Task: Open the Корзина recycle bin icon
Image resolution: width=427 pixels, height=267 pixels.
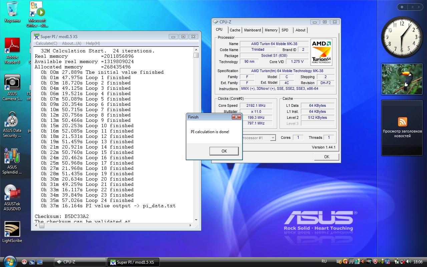Action: point(12,12)
